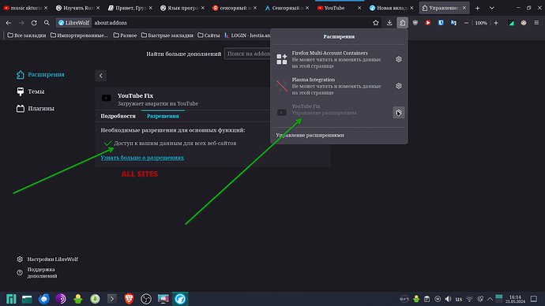Go back with the add-on details arrow
545x306 pixels.
pos(101,76)
